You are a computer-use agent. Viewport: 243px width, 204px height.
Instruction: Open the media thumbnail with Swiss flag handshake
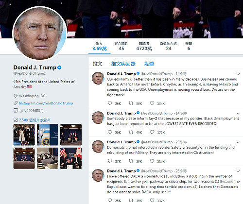(71, 158)
